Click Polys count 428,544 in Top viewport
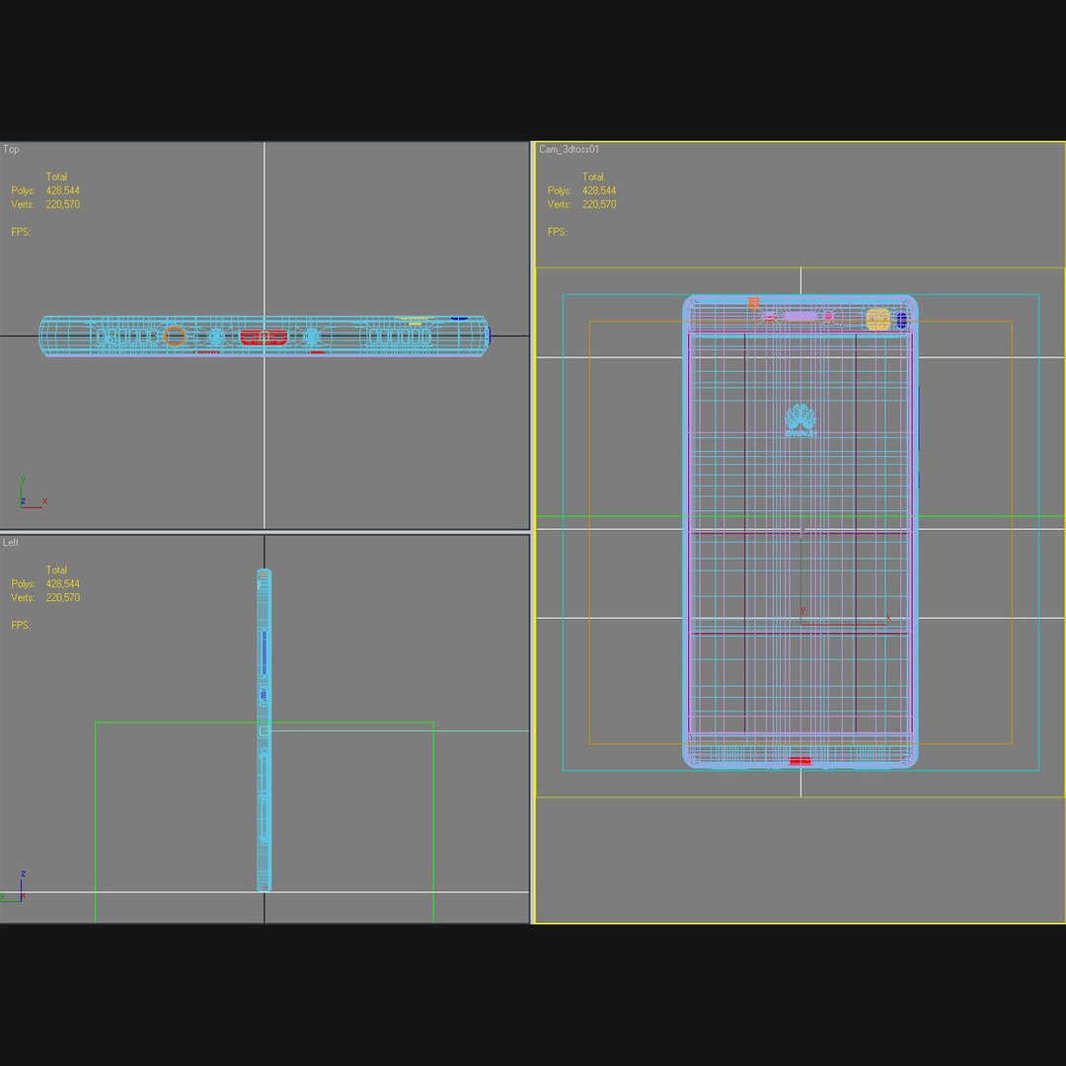This screenshot has width=1066, height=1066. click(x=62, y=191)
